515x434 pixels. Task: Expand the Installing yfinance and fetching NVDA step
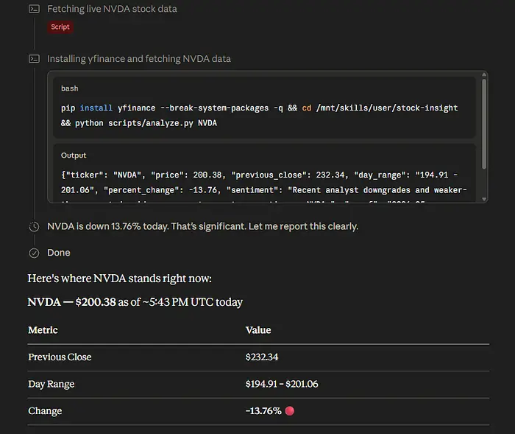pos(139,59)
